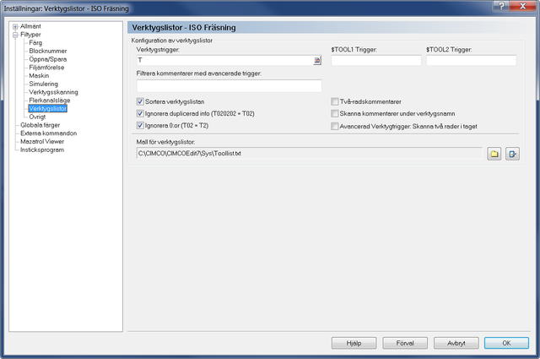Open trigger picker icon in Verktygstrigger field
The height and width of the screenshot is (359, 540).
317,60
